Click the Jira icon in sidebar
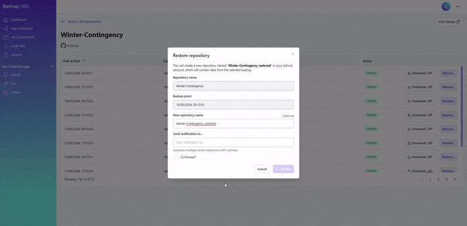Screen dimensions: 467x226 pos(6,83)
